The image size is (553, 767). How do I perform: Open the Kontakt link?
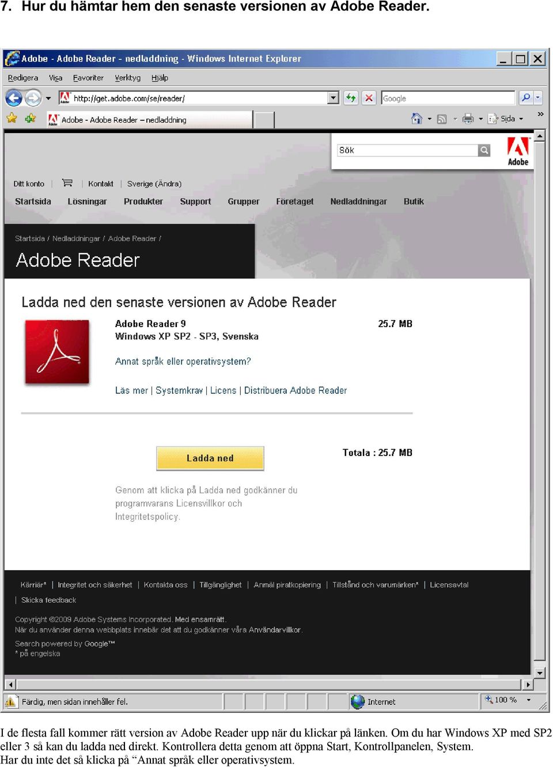[101, 184]
